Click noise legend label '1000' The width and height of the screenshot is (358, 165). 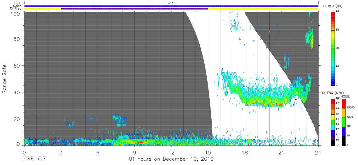pyautogui.click(x=350, y=117)
